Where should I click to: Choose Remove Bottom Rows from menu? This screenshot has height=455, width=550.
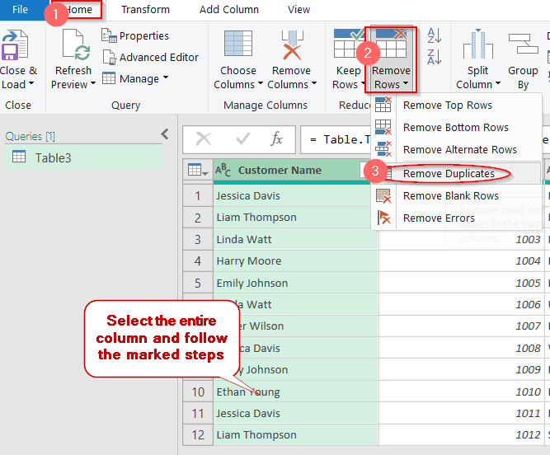tap(456, 127)
